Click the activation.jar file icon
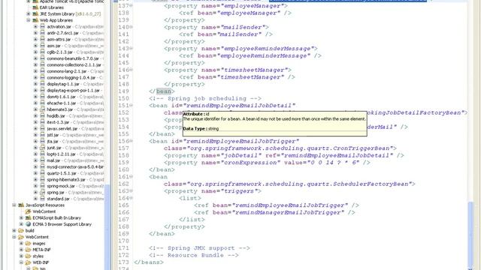The image size is (481, 270). (42, 27)
